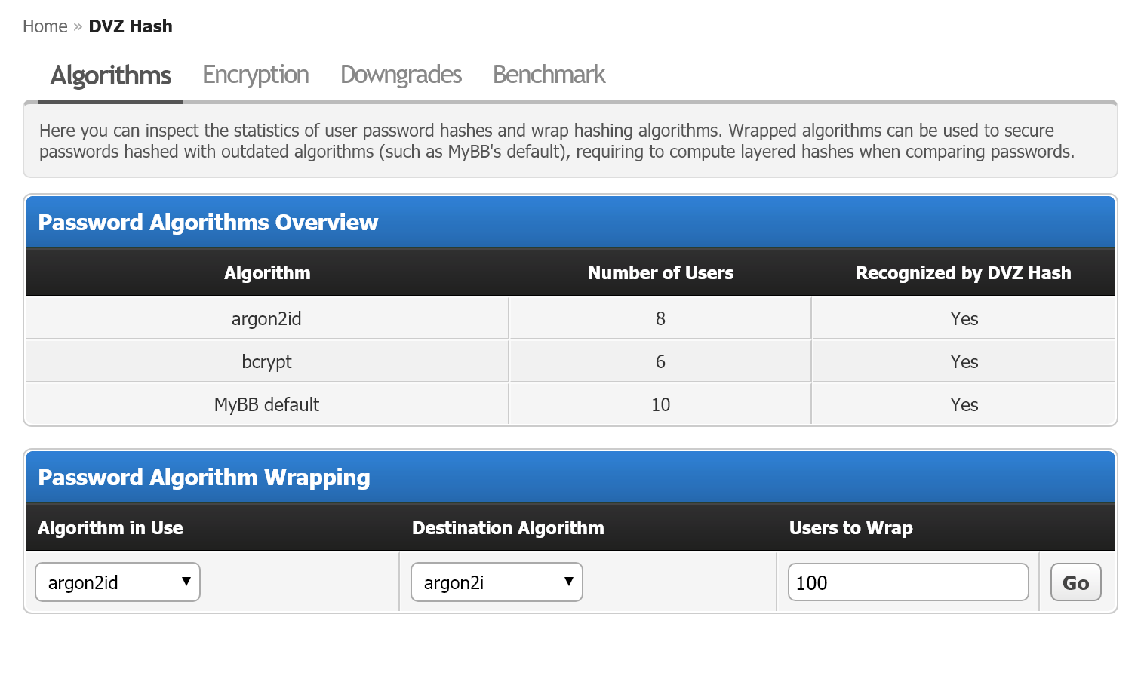Screen dimensions: 1141x688
Task: Open the Encryption tab
Action: 255,75
